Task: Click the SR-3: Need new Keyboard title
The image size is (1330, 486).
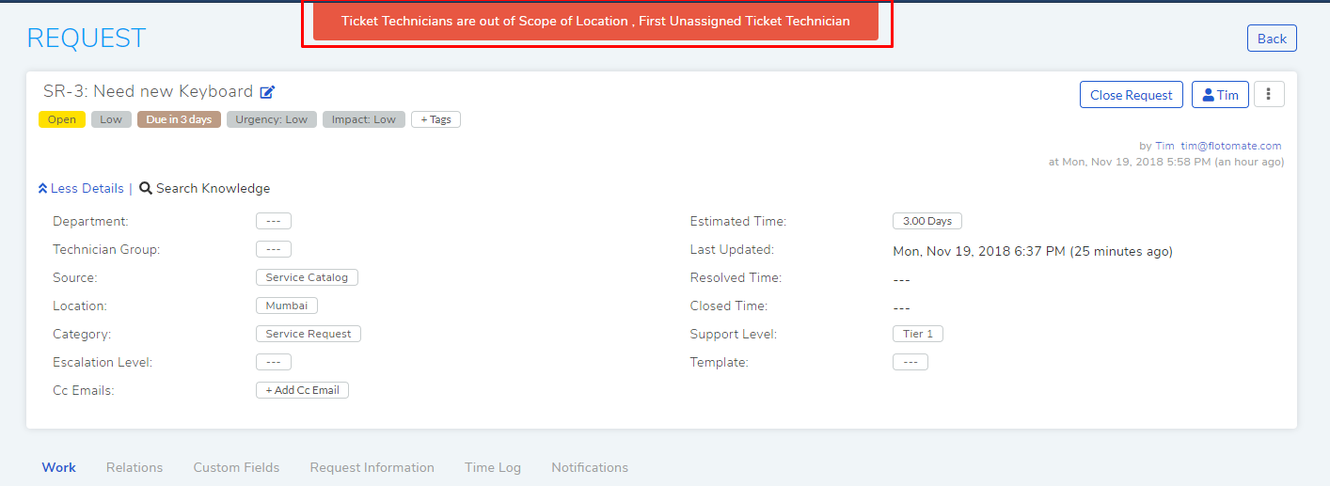Action: pos(149,91)
